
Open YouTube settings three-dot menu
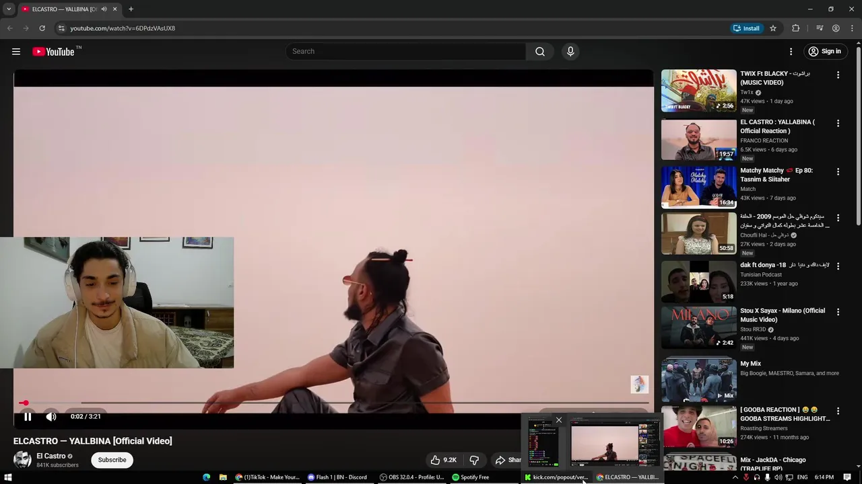[791, 52]
